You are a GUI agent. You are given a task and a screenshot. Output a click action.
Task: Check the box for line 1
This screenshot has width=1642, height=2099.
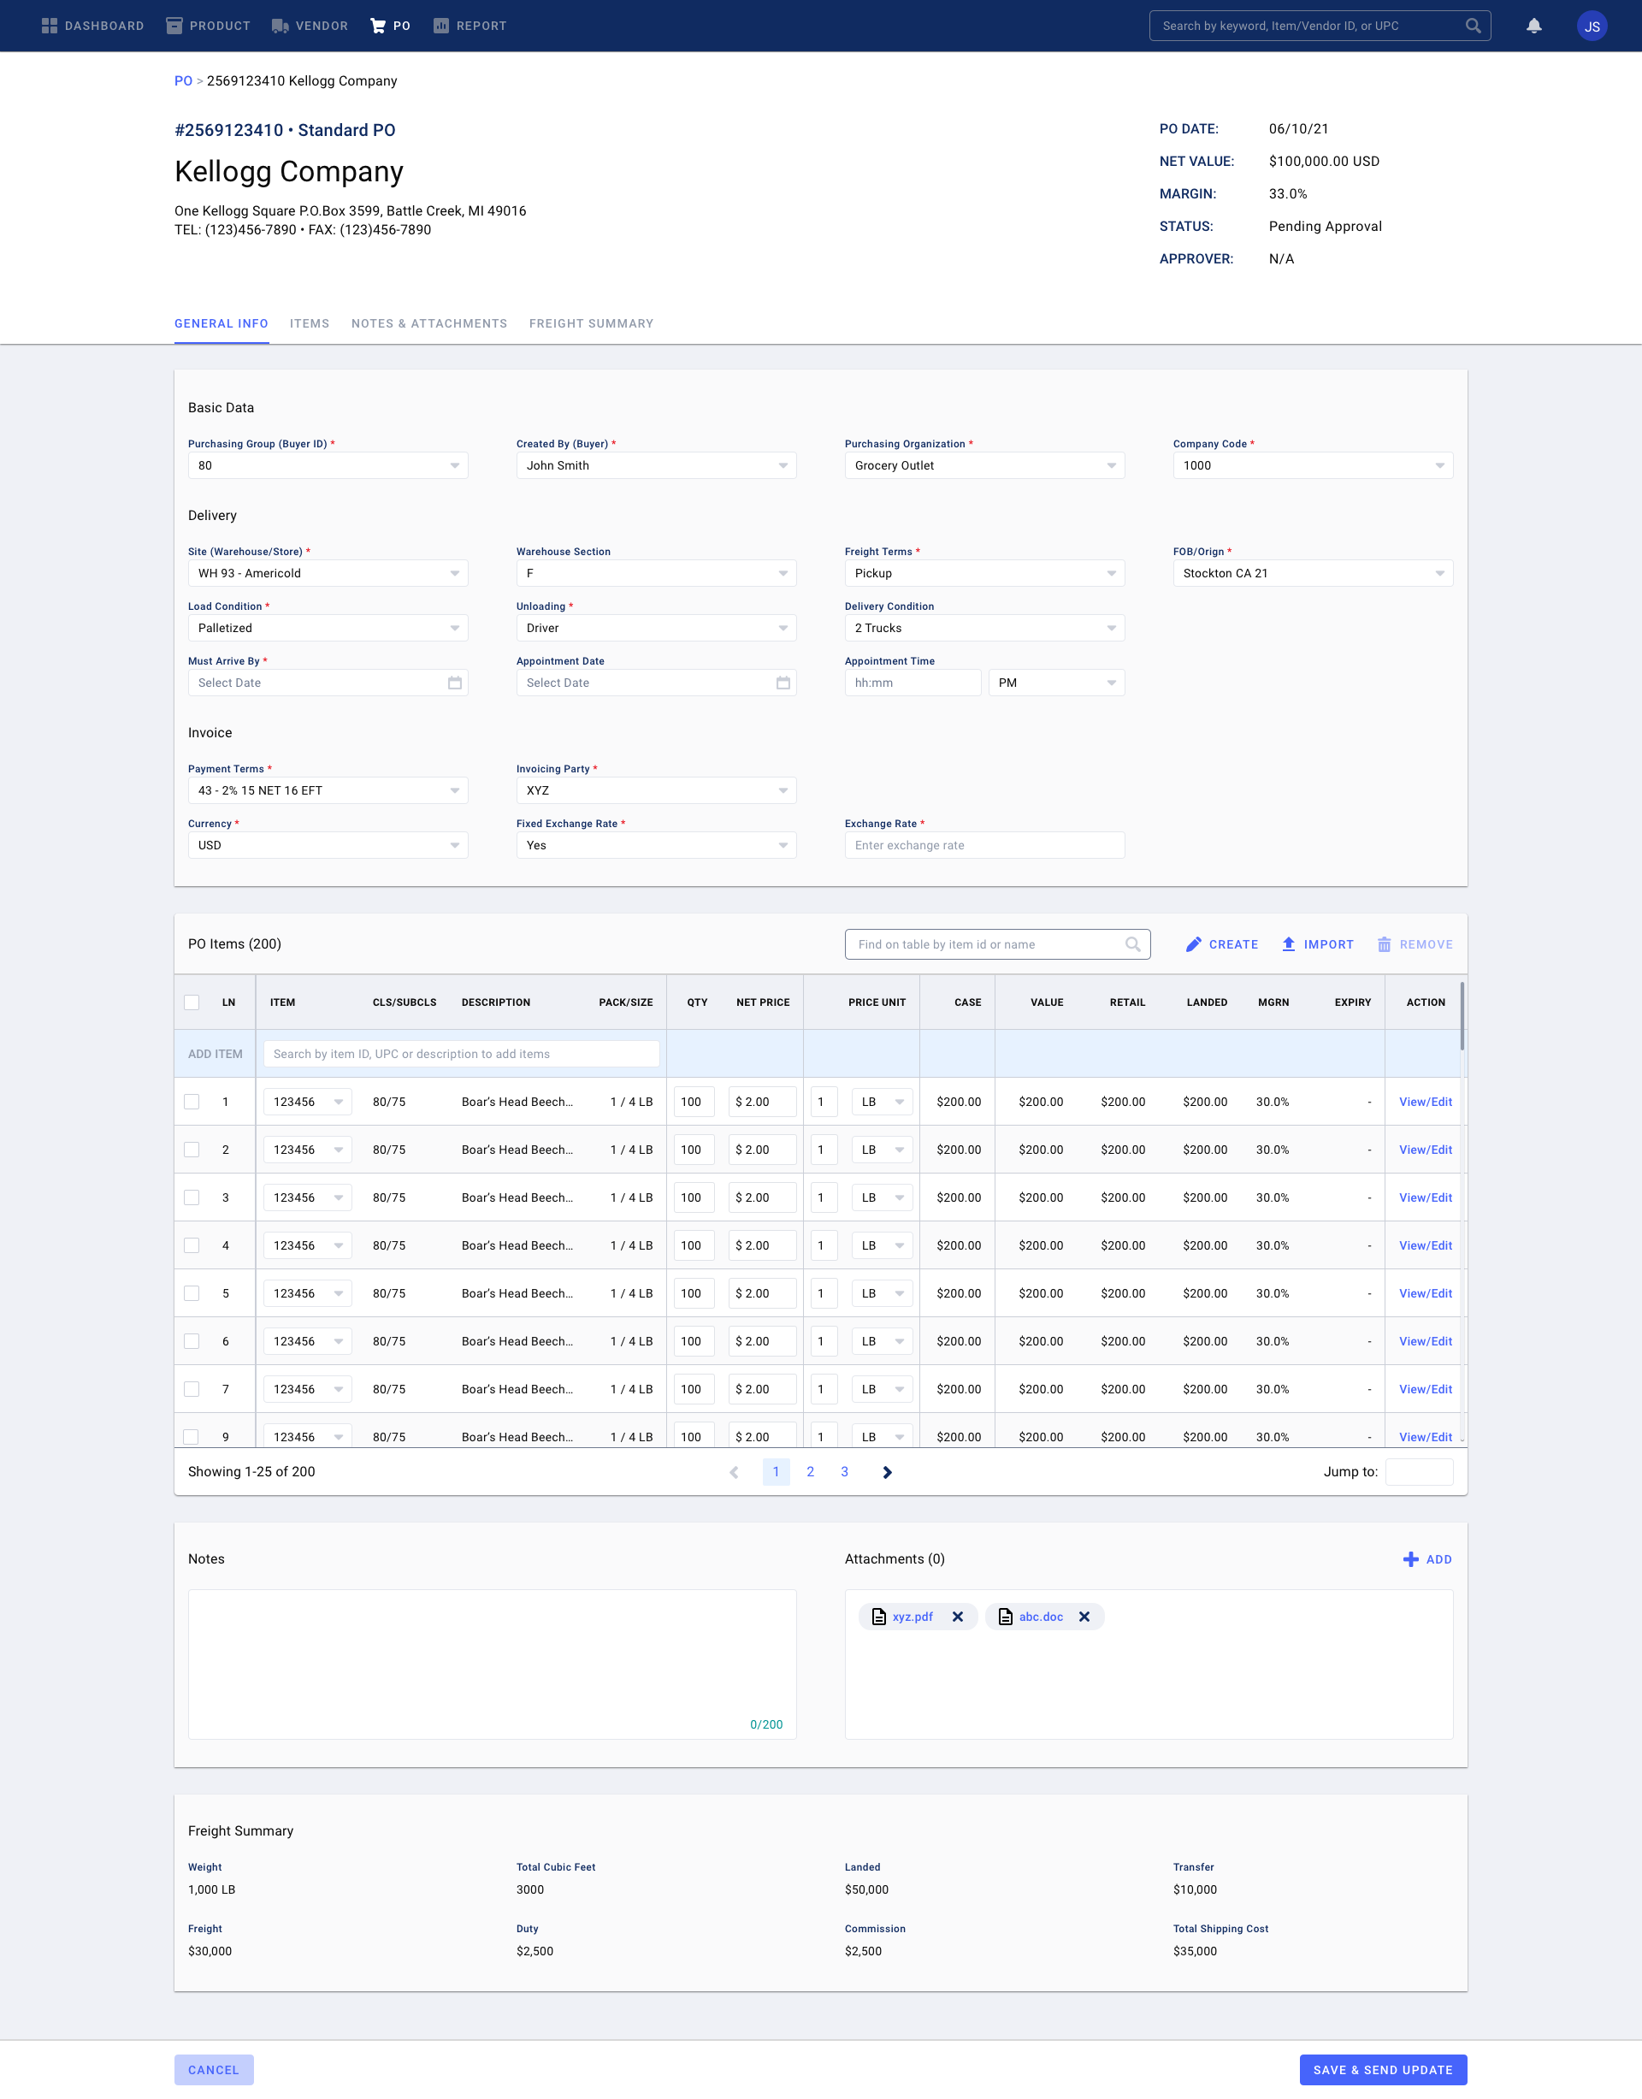[192, 1102]
